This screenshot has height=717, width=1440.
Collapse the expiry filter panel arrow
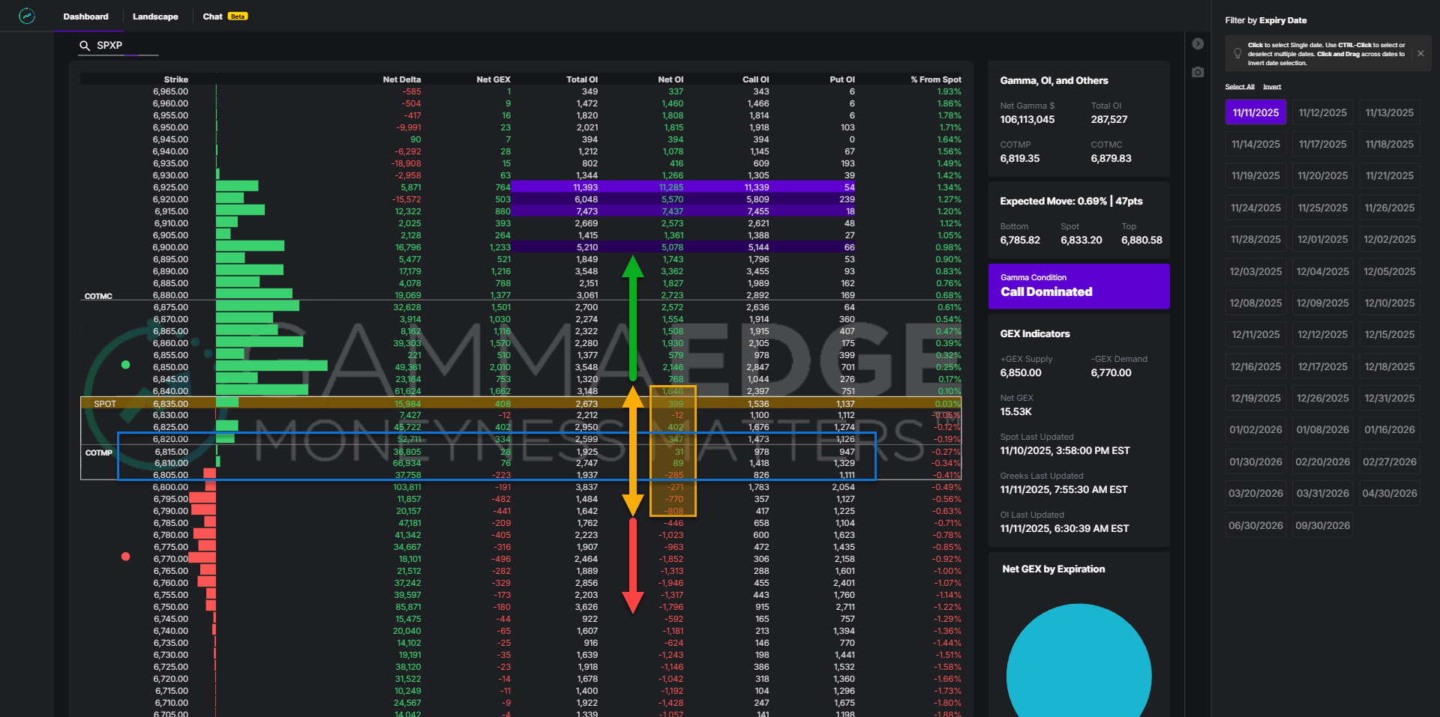(x=1198, y=43)
